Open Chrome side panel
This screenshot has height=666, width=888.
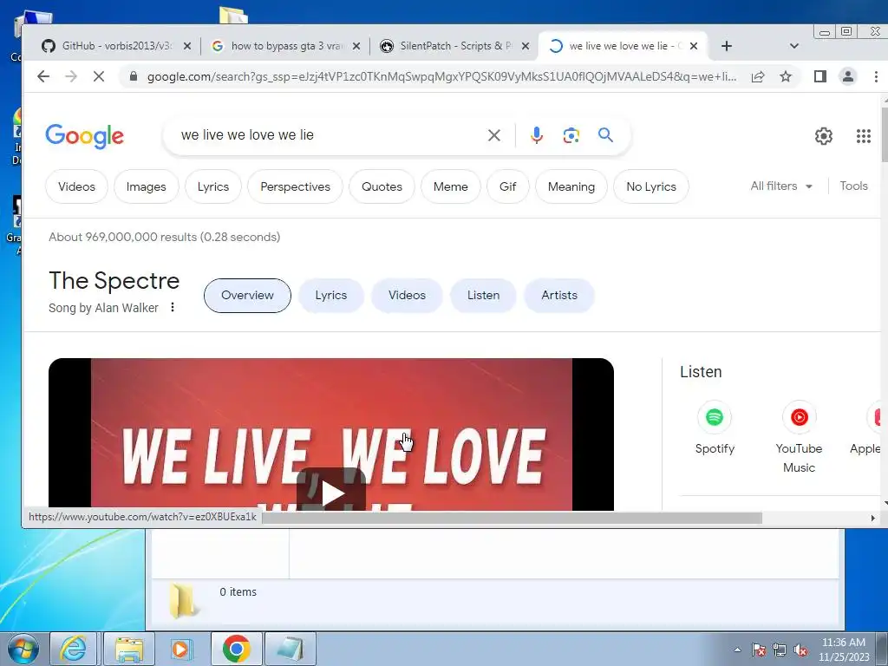tap(820, 76)
